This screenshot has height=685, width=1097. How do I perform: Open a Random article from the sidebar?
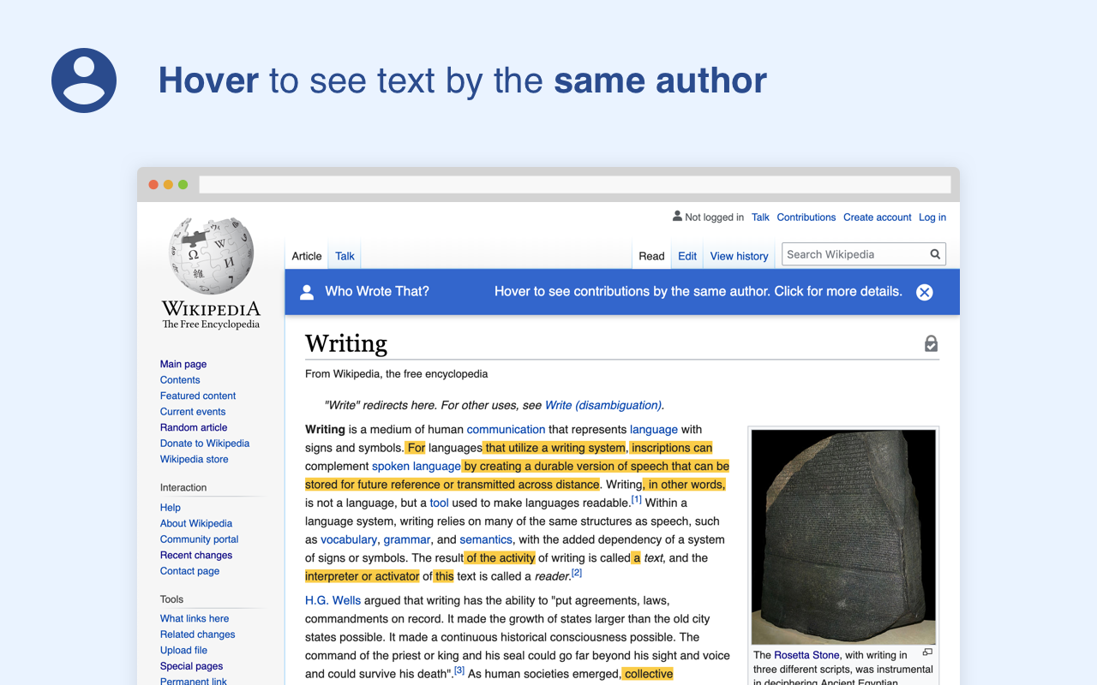[194, 427]
